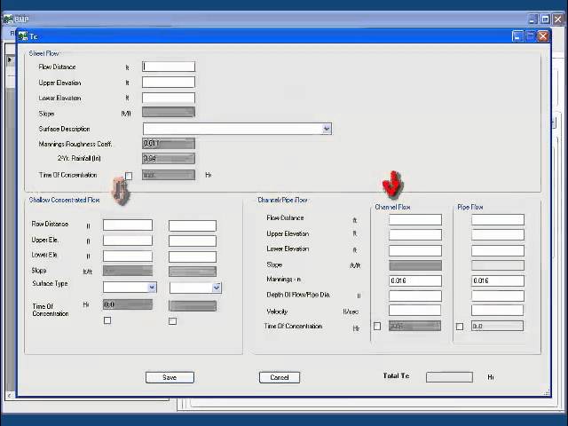
Task: Click Channel Flow Lower Elevation field
Action: 415,250
